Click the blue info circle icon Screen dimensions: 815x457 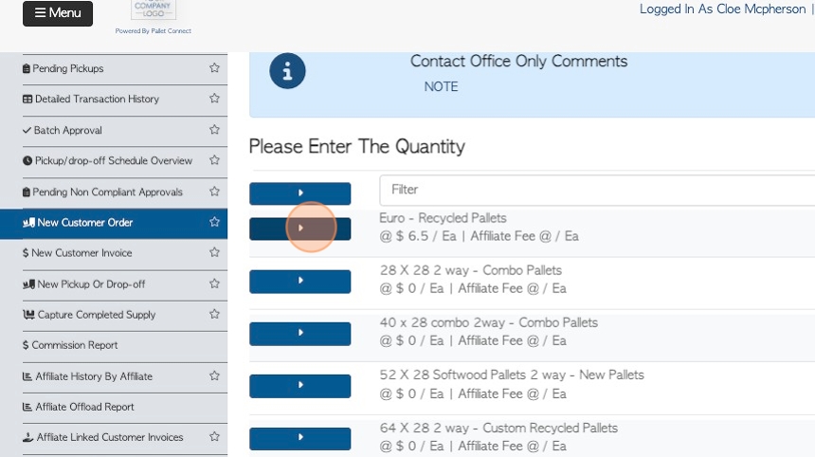(x=287, y=71)
